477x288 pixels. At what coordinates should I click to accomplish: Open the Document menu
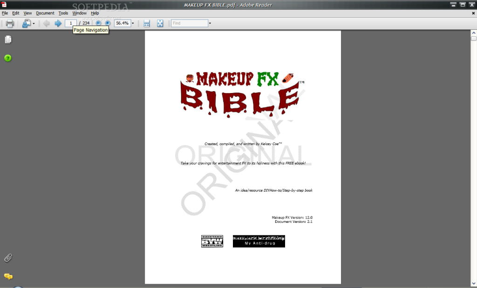pos(45,13)
